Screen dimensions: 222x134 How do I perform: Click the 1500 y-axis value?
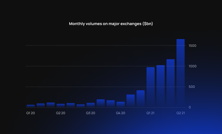(x=192, y=46)
